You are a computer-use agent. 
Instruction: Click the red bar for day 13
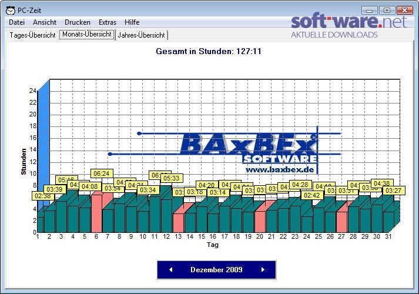coord(179,223)
